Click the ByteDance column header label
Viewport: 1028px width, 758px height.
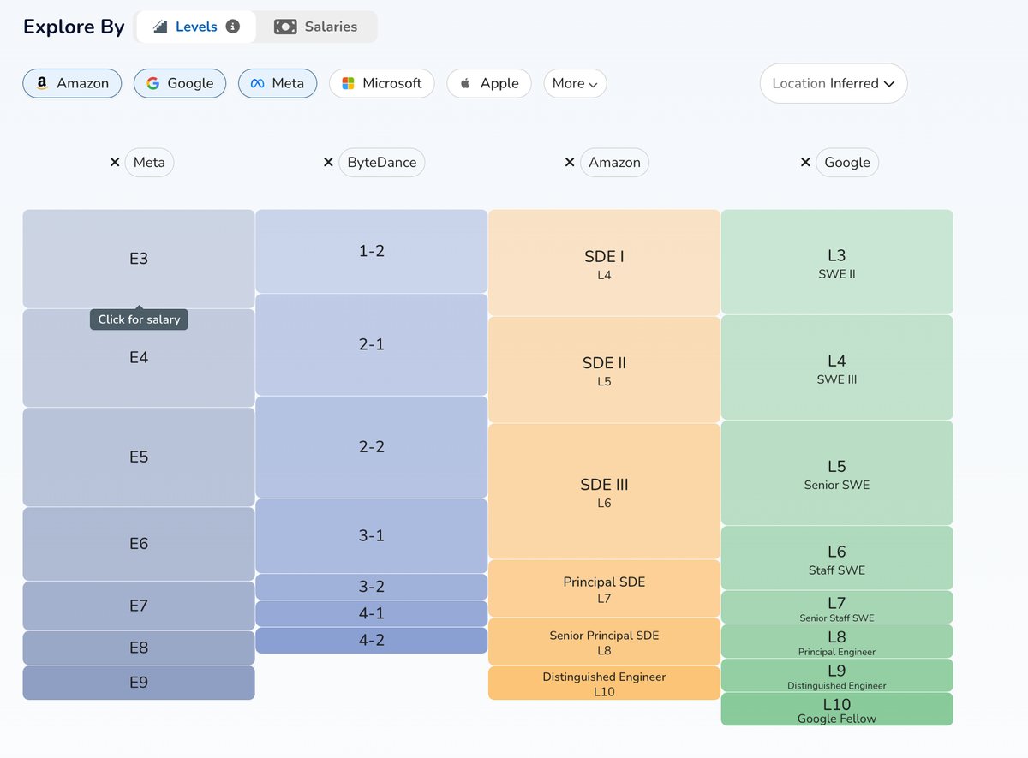point(382,162)
